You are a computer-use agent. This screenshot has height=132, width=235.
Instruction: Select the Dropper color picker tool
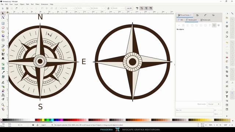coord(3,73)
